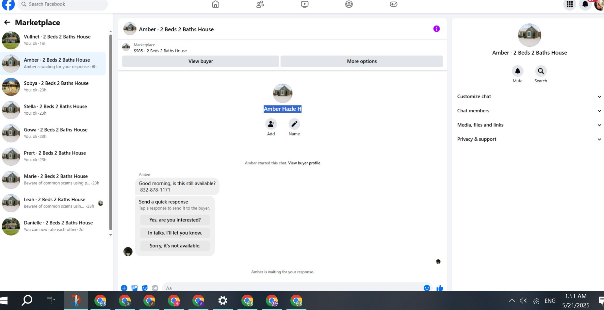Open Marie's conversation

point(53,180)
